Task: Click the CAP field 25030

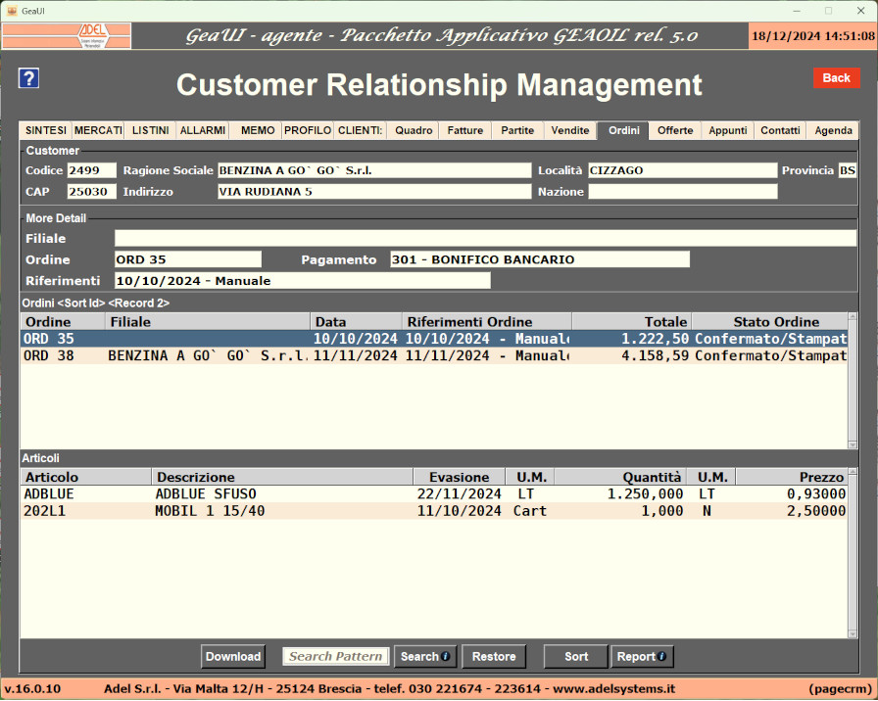Action: click(92, 192)
